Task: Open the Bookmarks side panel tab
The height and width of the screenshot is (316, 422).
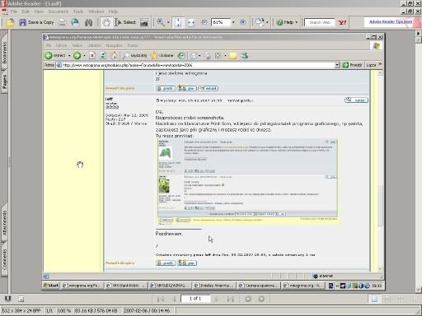Action: coord(4,52)
